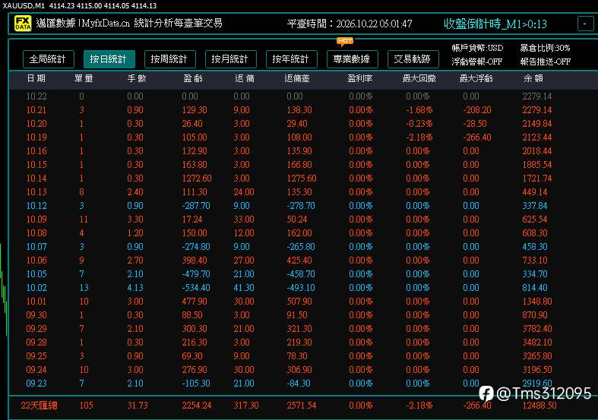The height and width of the screenshot is (420, 598).
Task: Click the XAUUSD,M1 chart title
Action: tap(24, 6)
